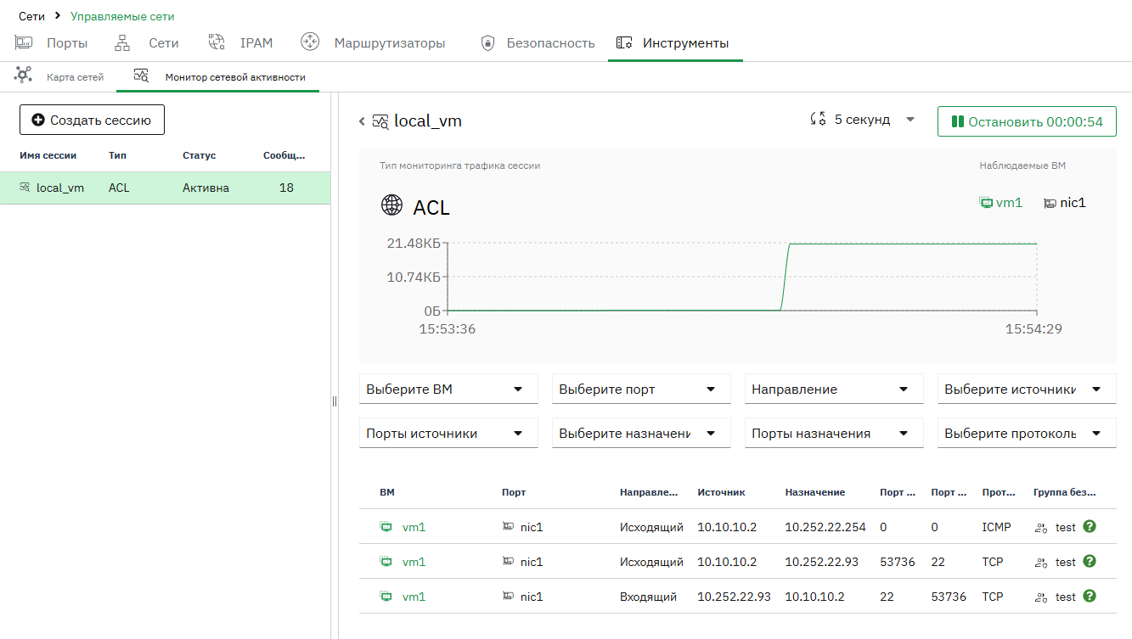Image resolution: width=1132 pixels, height=639 pixels.
Task: Click nic1 under Наблюдаемые ВМ
Action: [1073, 202]
